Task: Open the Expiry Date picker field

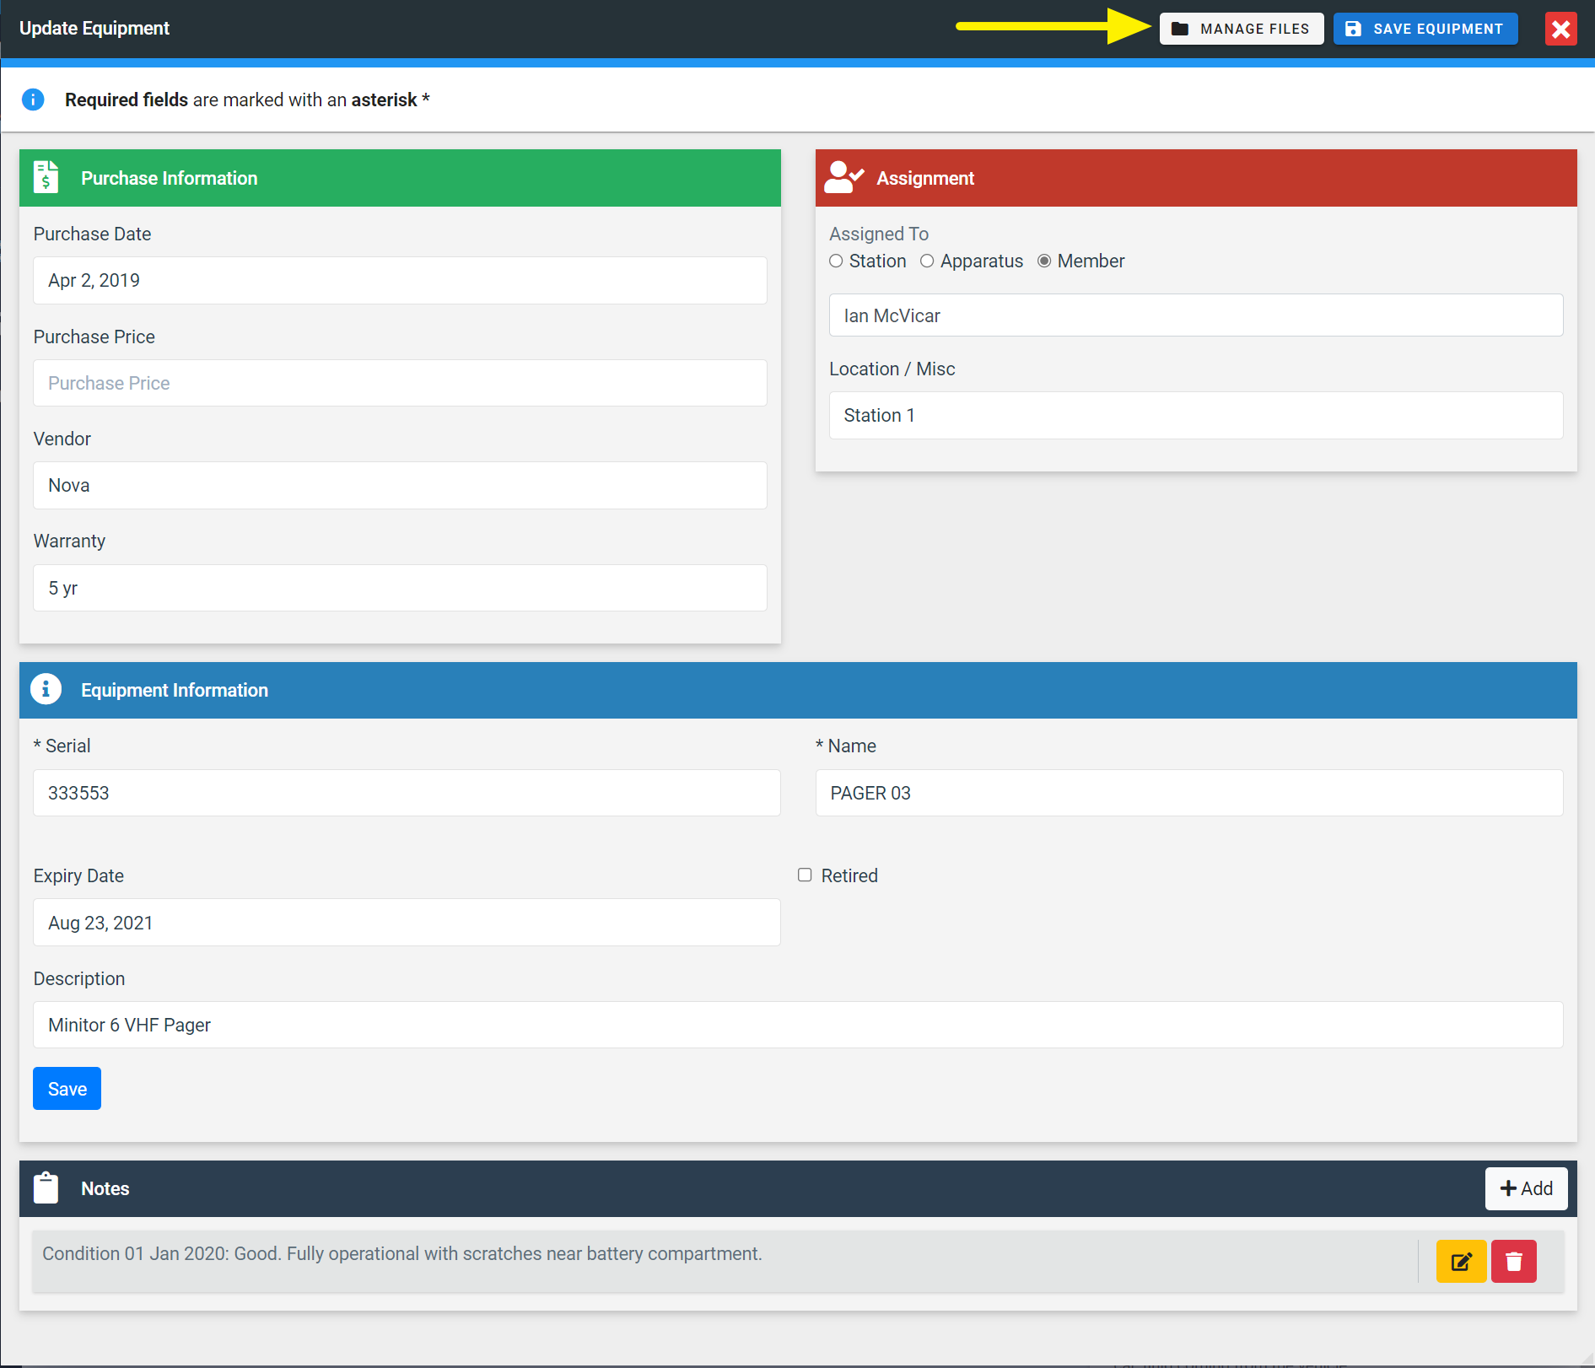Action: 407,923
